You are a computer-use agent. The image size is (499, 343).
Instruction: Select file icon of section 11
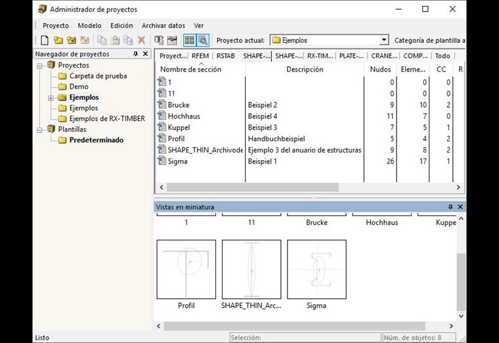162,93
